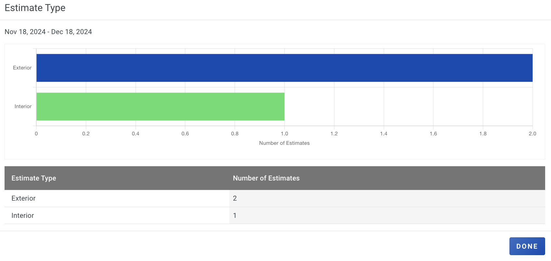Click the Interior label on chart axis
The width and height of the screenshot is (551, 261).
tap(23, 106)
